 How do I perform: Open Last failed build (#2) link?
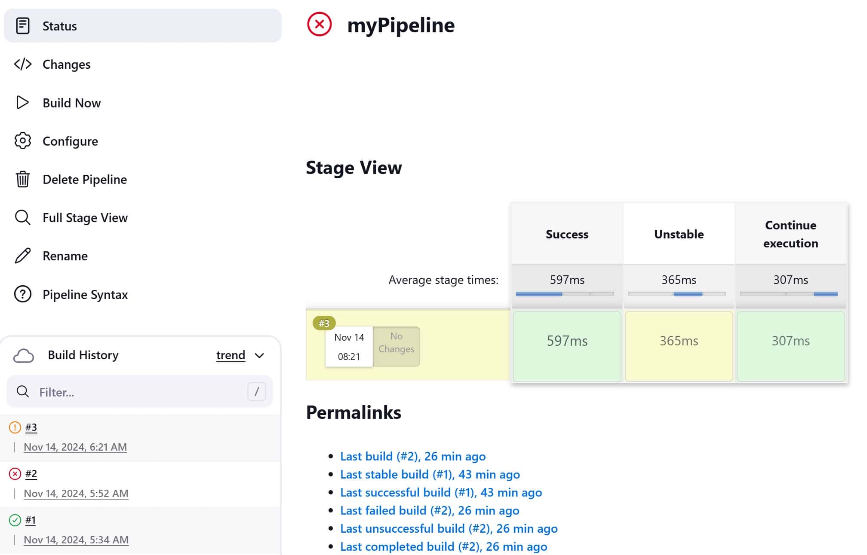click(x=429, y=510)
